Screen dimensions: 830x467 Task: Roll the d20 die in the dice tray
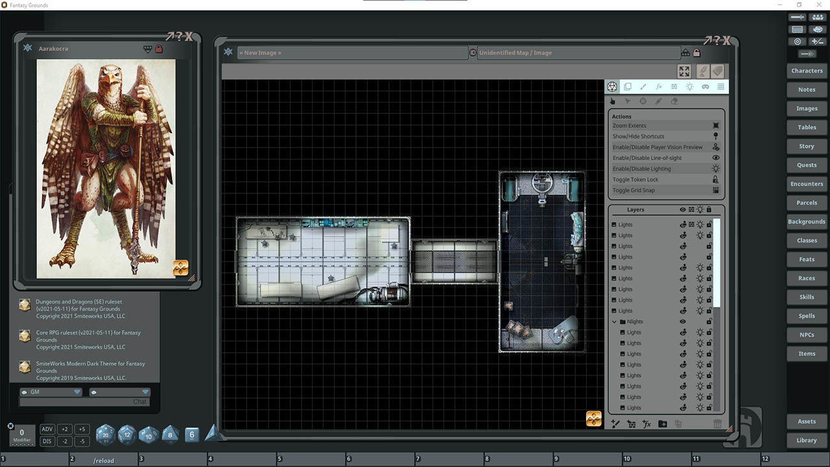point(104,435)
